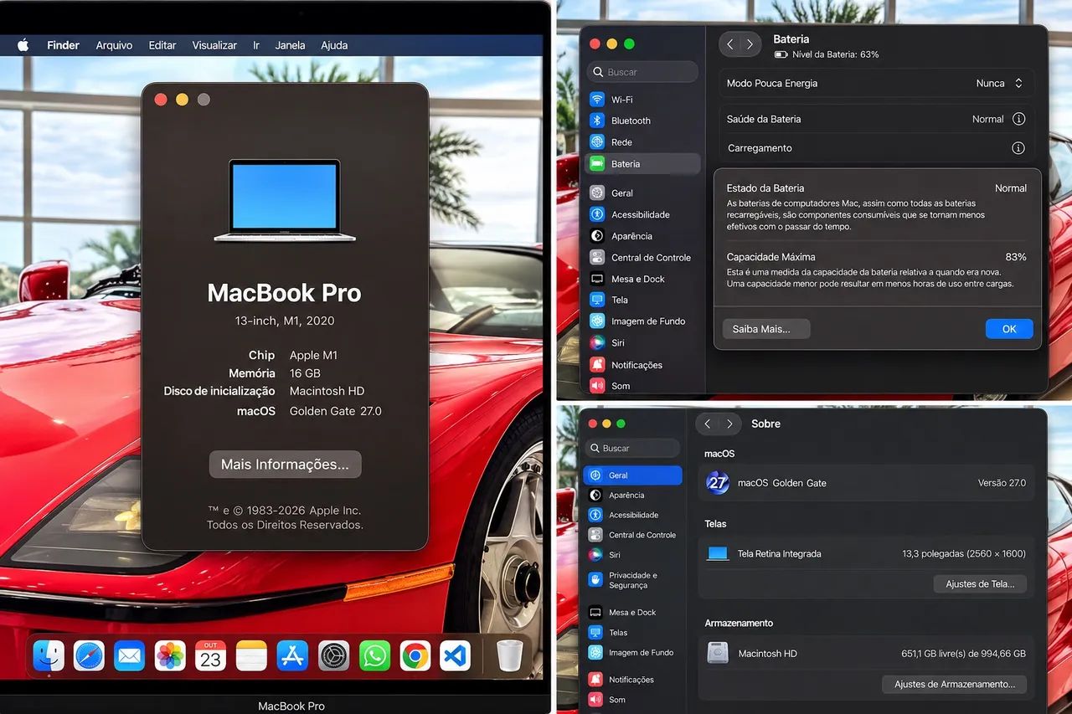Open the Visualizar menu

click(x=214, y=45)
